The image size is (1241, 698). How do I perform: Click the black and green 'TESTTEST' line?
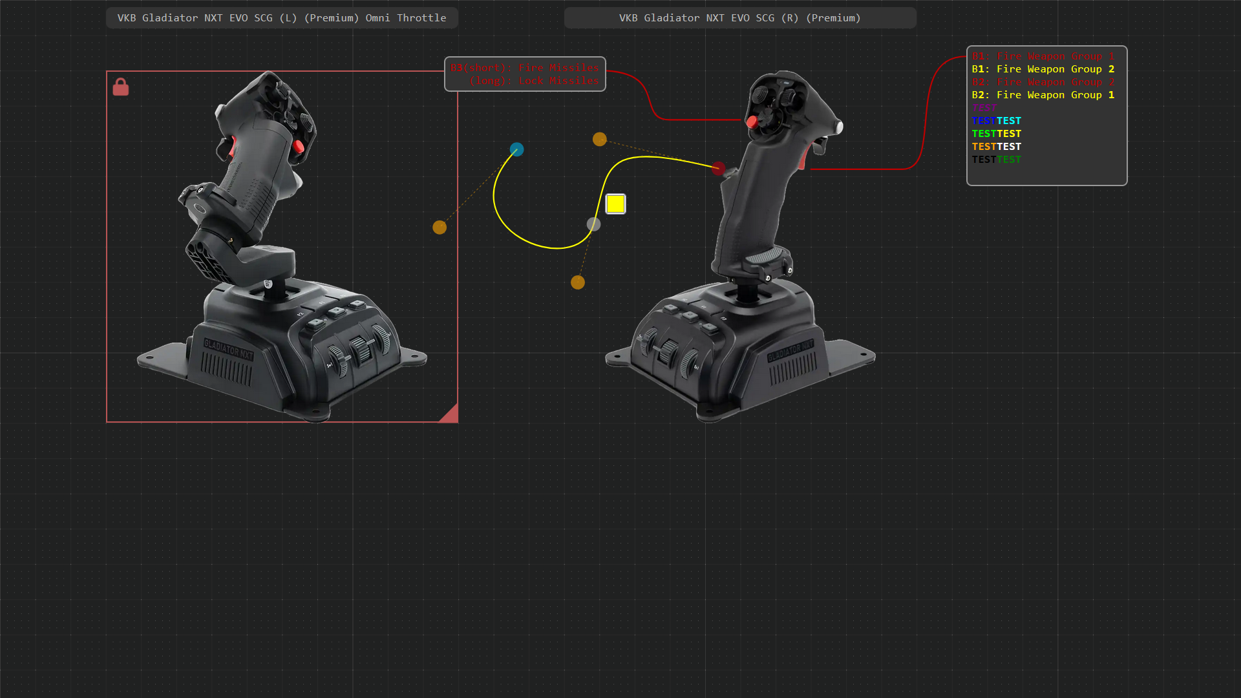997,160
